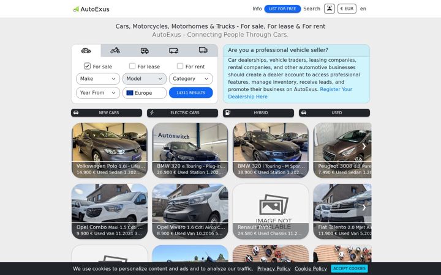Viewport: 441px width, 275px height.
Task: Click the AutoExus brand name
Action: 95,9
